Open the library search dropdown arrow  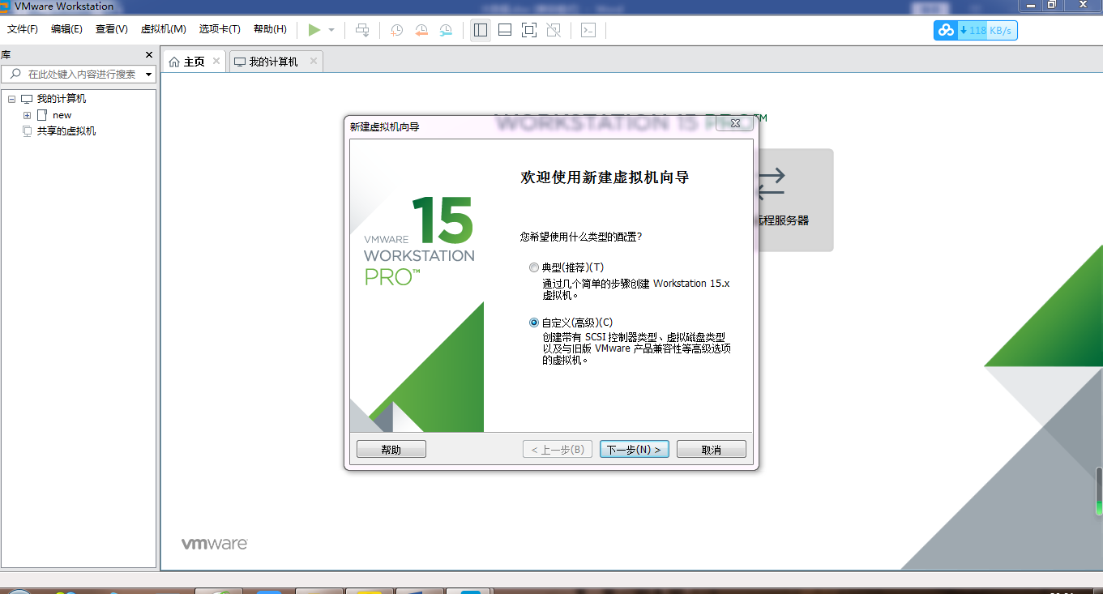148,74
